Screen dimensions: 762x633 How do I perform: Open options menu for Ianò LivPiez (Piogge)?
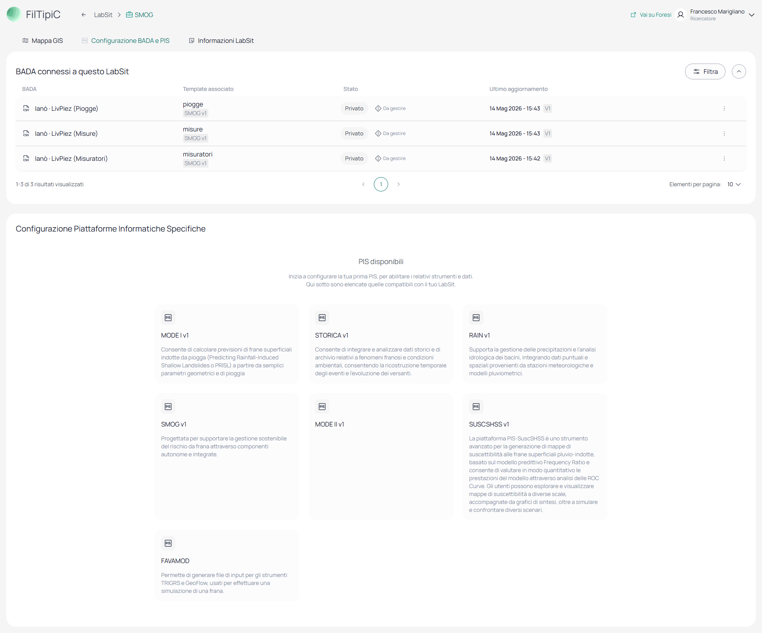click(x=724, y=108)
